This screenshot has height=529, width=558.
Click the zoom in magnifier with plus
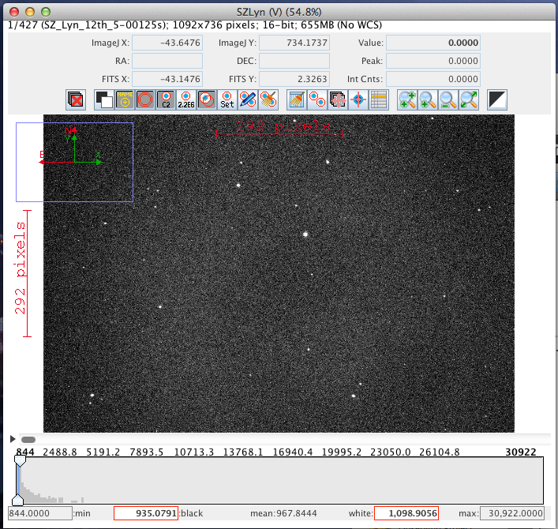[x=407, y=99]
